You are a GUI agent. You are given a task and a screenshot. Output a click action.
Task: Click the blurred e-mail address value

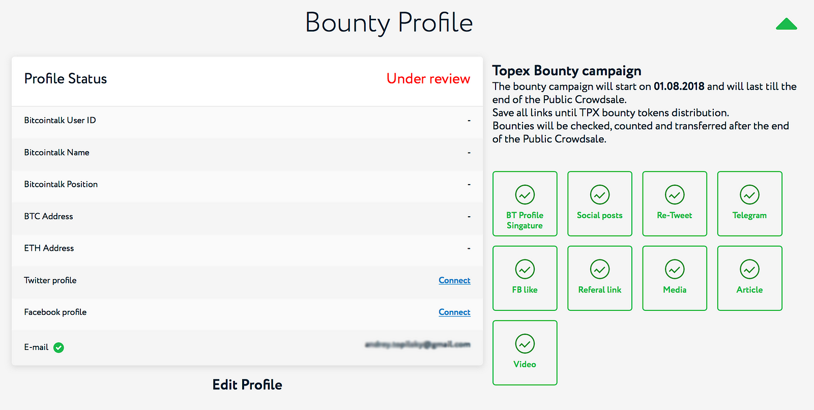[x=418, y=345]
